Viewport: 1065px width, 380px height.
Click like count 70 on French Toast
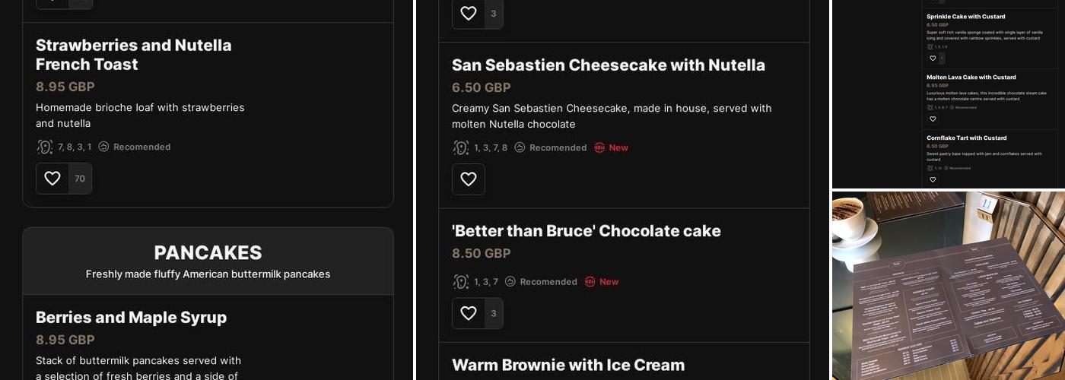pos(80,179)
